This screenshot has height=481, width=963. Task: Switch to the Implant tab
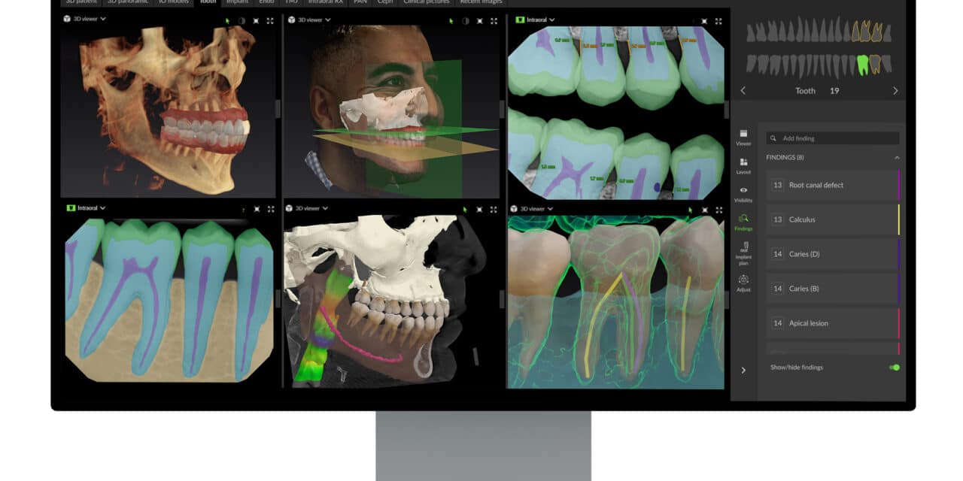237,2
